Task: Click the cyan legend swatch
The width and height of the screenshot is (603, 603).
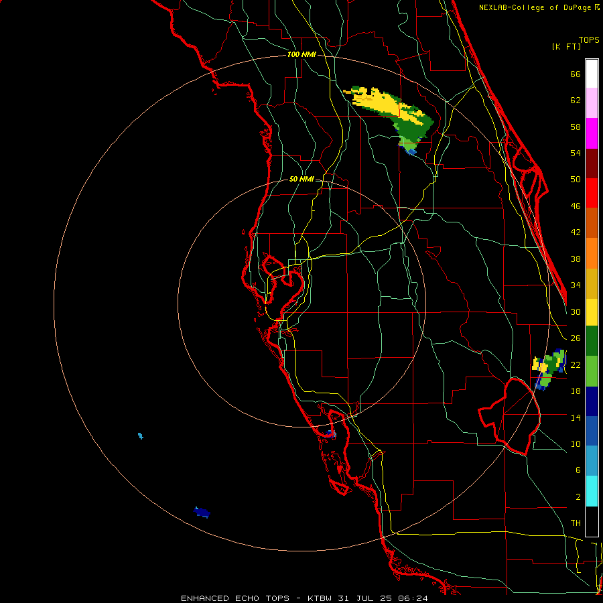Action: point(592,491)
